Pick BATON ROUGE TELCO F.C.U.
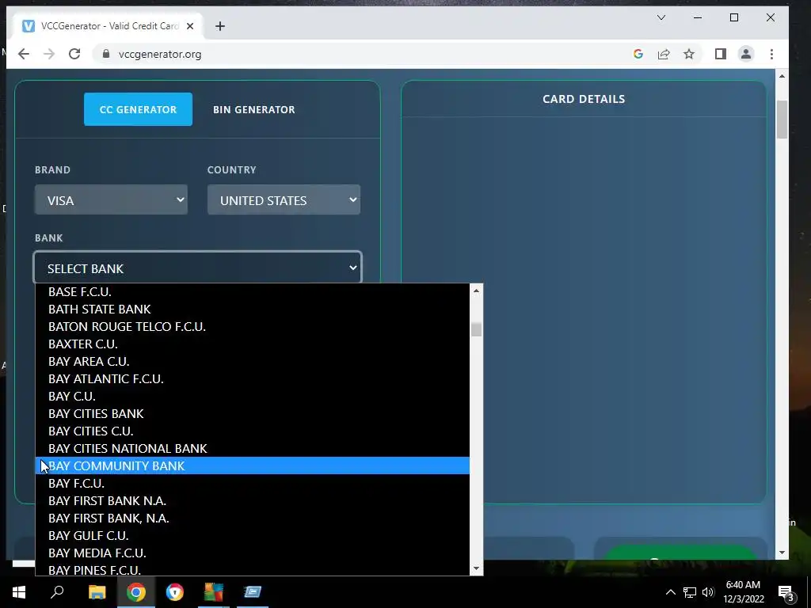 pyautogui.click(x=253, y=327)
